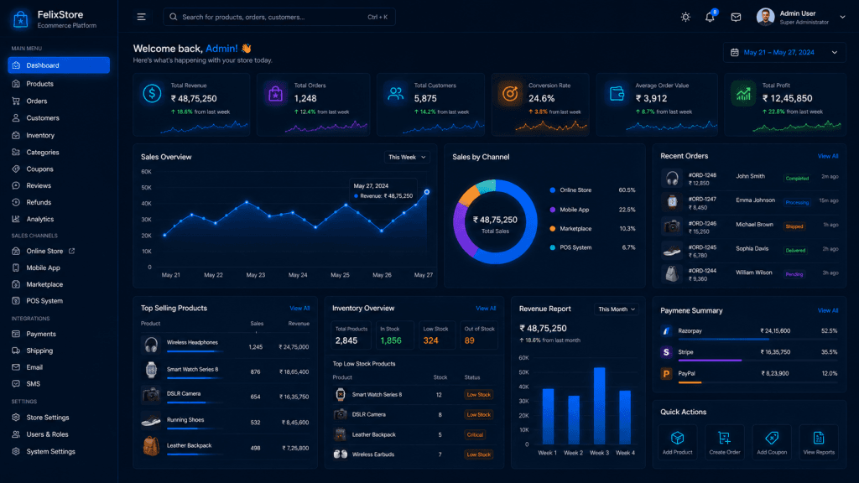This screenshot has width=859, height=483.
Task: Click the Total Orders bag icon
Action: 275,94
